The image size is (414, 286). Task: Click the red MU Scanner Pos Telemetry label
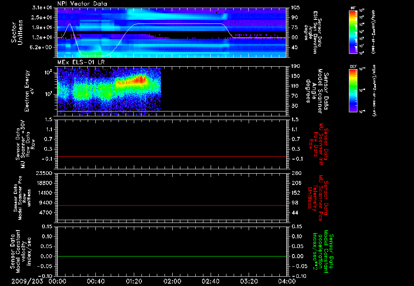(318, 198)
